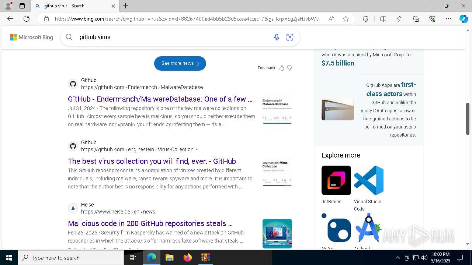
Task: Open the Favorites list
Action: 400,19
